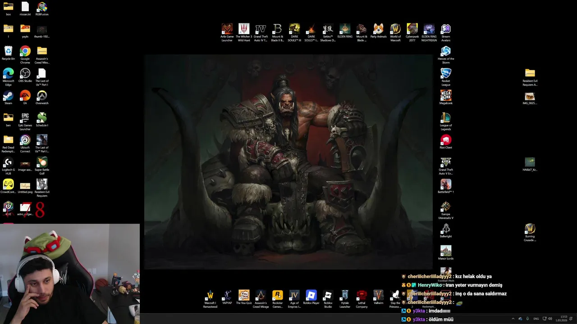The image size is (577, 324).
Task: Select the Untitled.png image file
Action: (25, 186)
